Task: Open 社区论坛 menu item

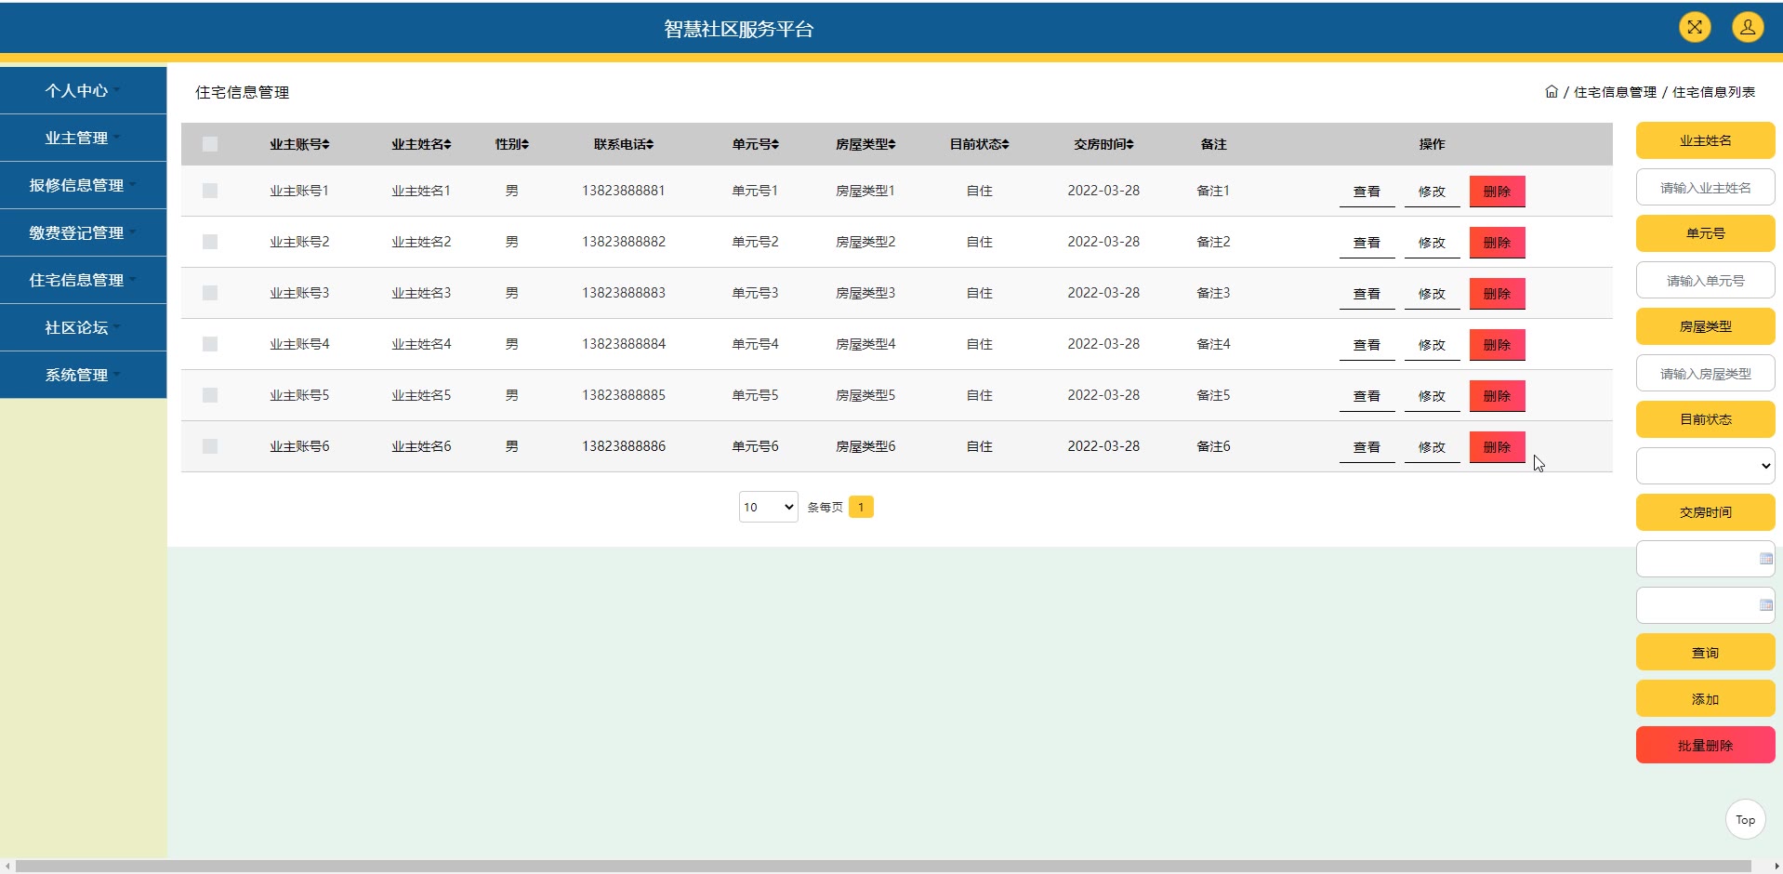Action: [83, 327]
